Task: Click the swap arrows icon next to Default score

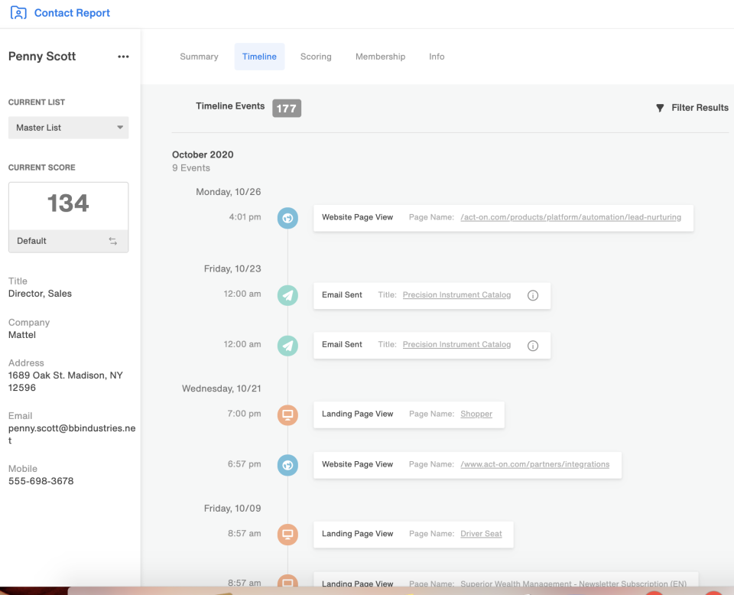Action: click(113, 241)
